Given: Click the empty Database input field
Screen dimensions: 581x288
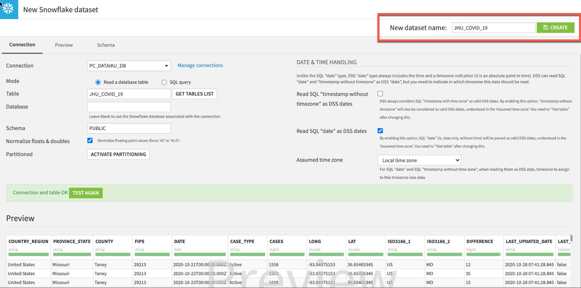Looking at the screenshot, I should point(129,107).
